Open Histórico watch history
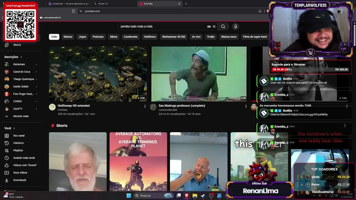This screenshot has width=356, height=200. [x=19, y=143]
